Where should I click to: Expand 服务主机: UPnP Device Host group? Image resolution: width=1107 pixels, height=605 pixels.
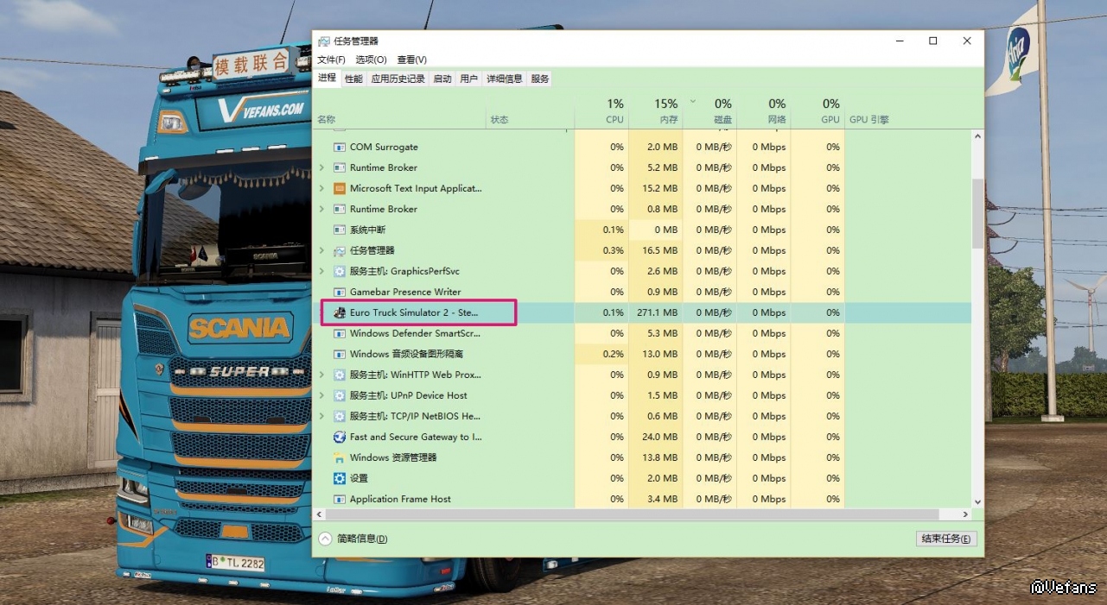coord(322,395)
